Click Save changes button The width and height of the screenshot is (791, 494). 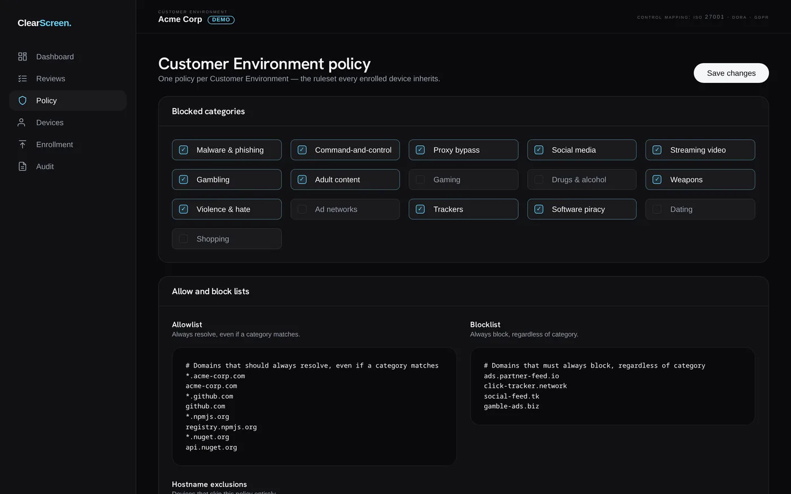pyautogui.click(x=731, y=73)
